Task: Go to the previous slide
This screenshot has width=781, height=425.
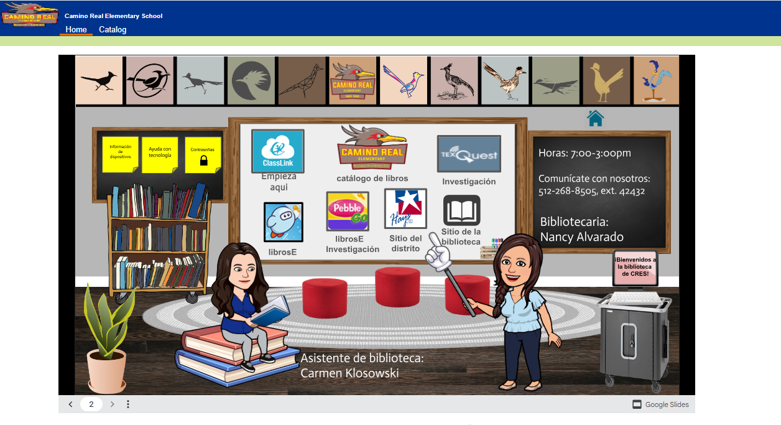Action: pos(70,404)
